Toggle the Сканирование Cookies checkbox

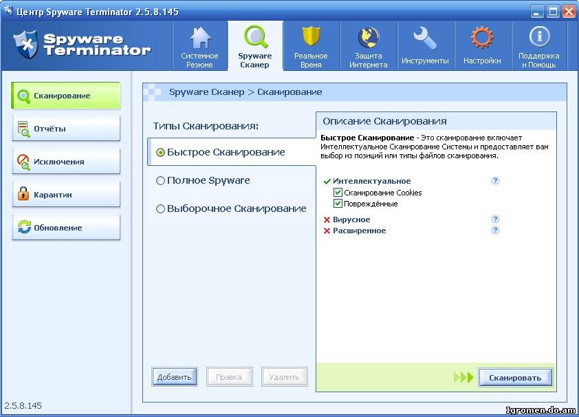[338, 192]
